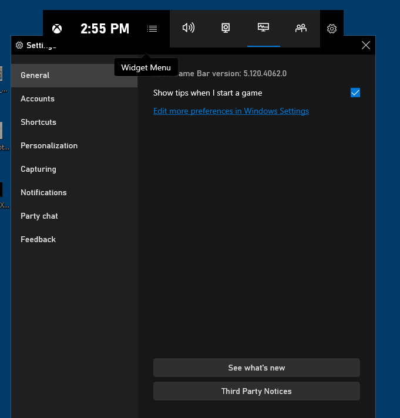Open Edit more preferences in Windows Settings
The image size is (400, 418).
point(231,111)
